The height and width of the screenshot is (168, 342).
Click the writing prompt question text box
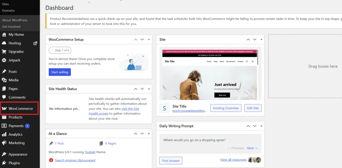pyautogui.click(x=210, y=144)
